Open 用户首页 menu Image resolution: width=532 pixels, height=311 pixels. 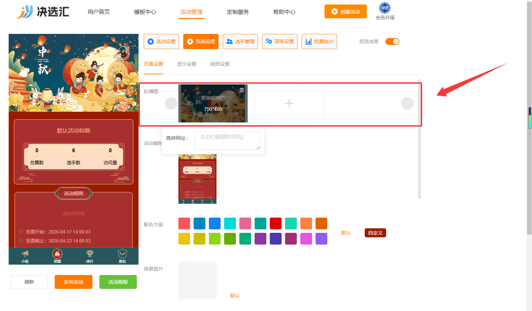[x=99, y=12]
